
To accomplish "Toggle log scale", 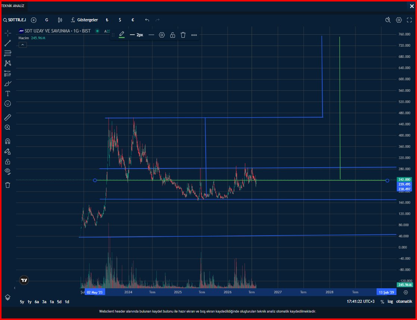I will (x=390, y=302).
